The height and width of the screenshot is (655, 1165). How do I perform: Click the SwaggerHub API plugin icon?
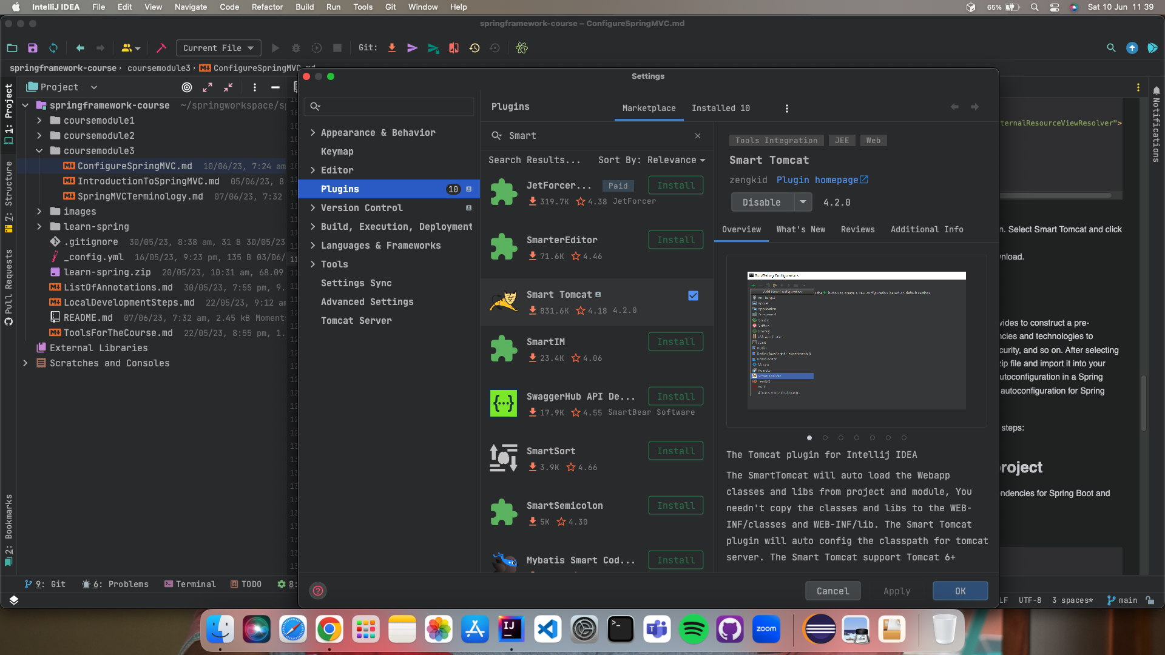click(x=504, y=403)
